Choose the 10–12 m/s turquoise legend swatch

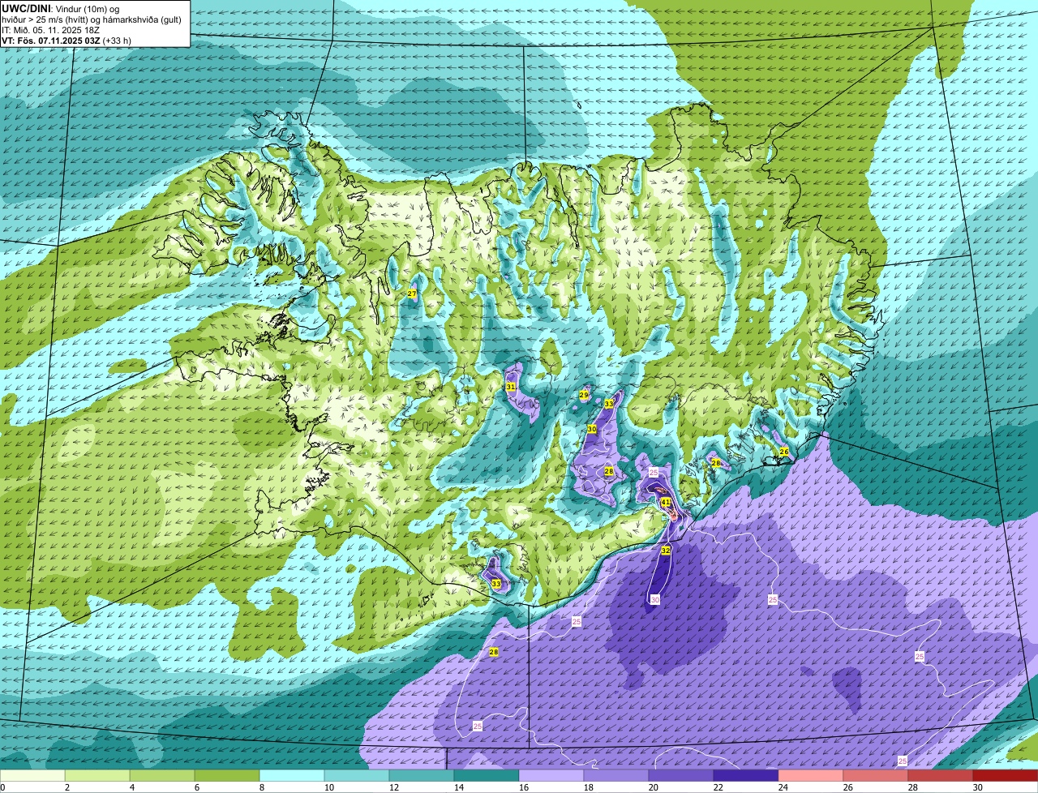[357, 775]
